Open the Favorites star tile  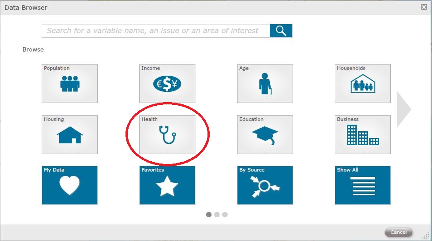click(167, 185)
